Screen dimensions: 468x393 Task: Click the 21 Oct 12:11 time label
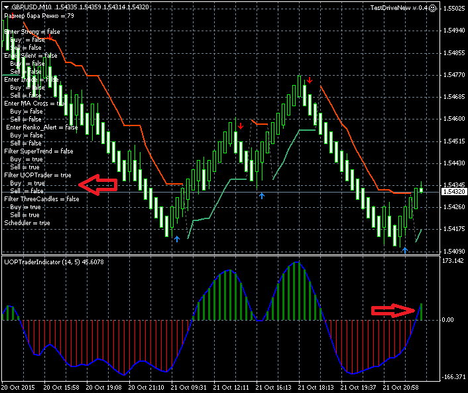(231, 388)
